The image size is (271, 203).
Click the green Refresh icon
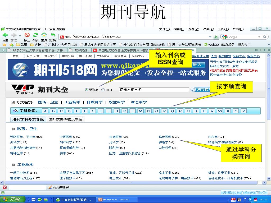click(x=35, y=35)
